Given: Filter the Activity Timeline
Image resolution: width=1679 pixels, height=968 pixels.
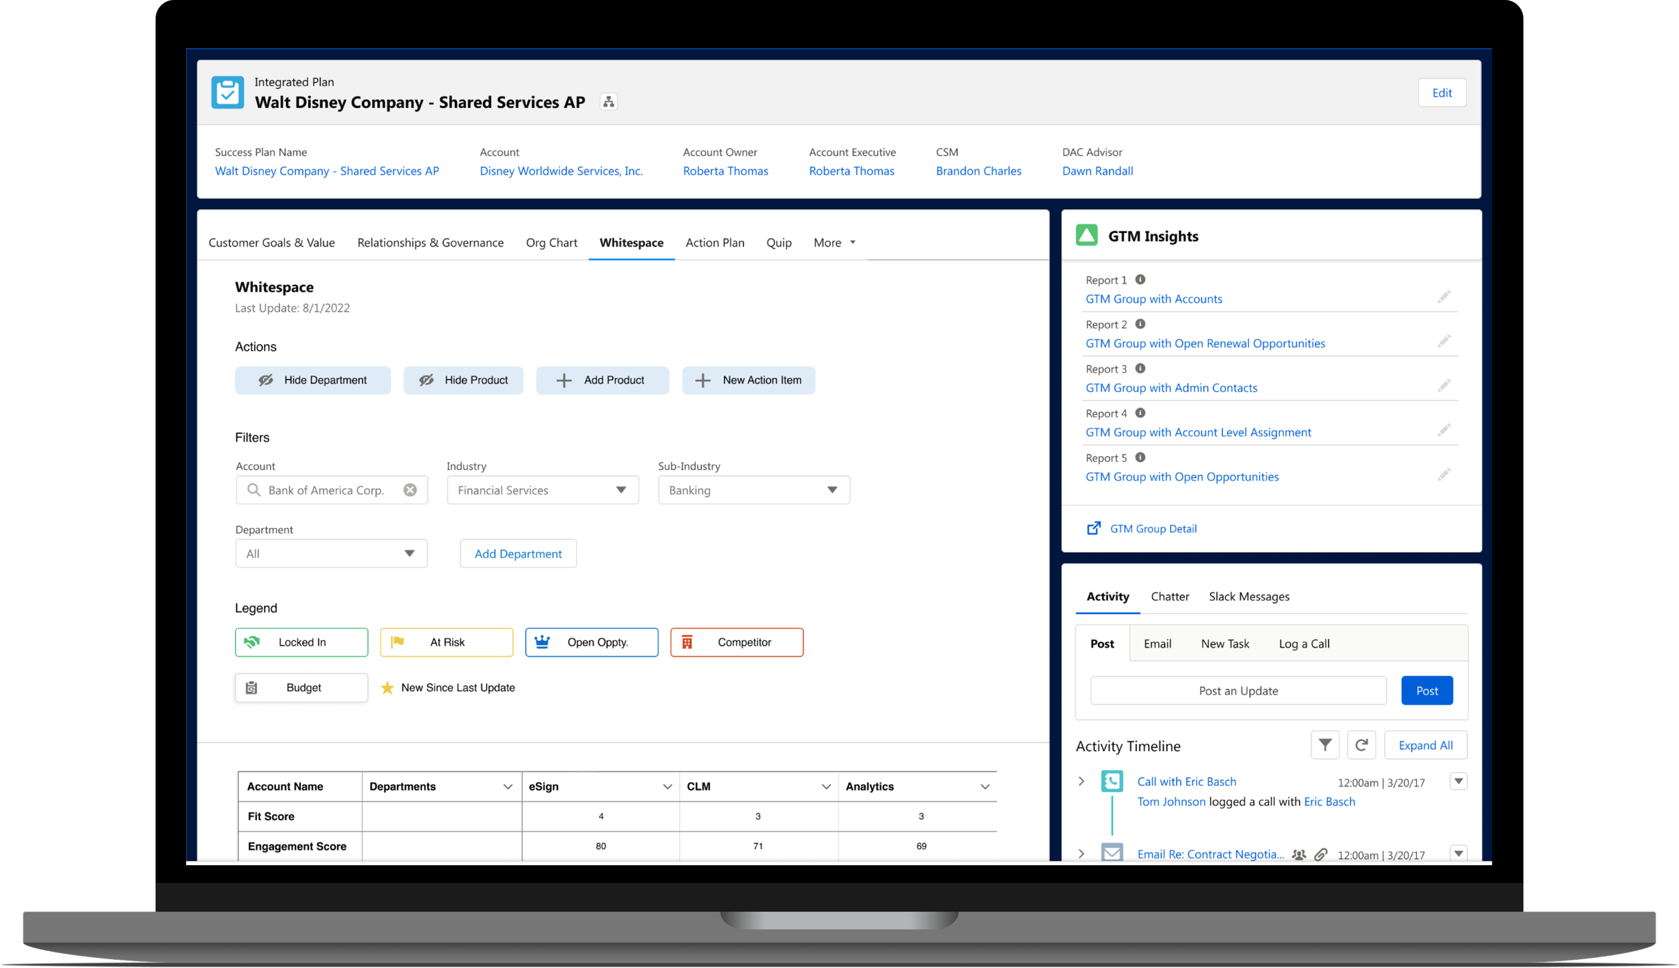Looking at the screenshot, I should (1324, 745).
